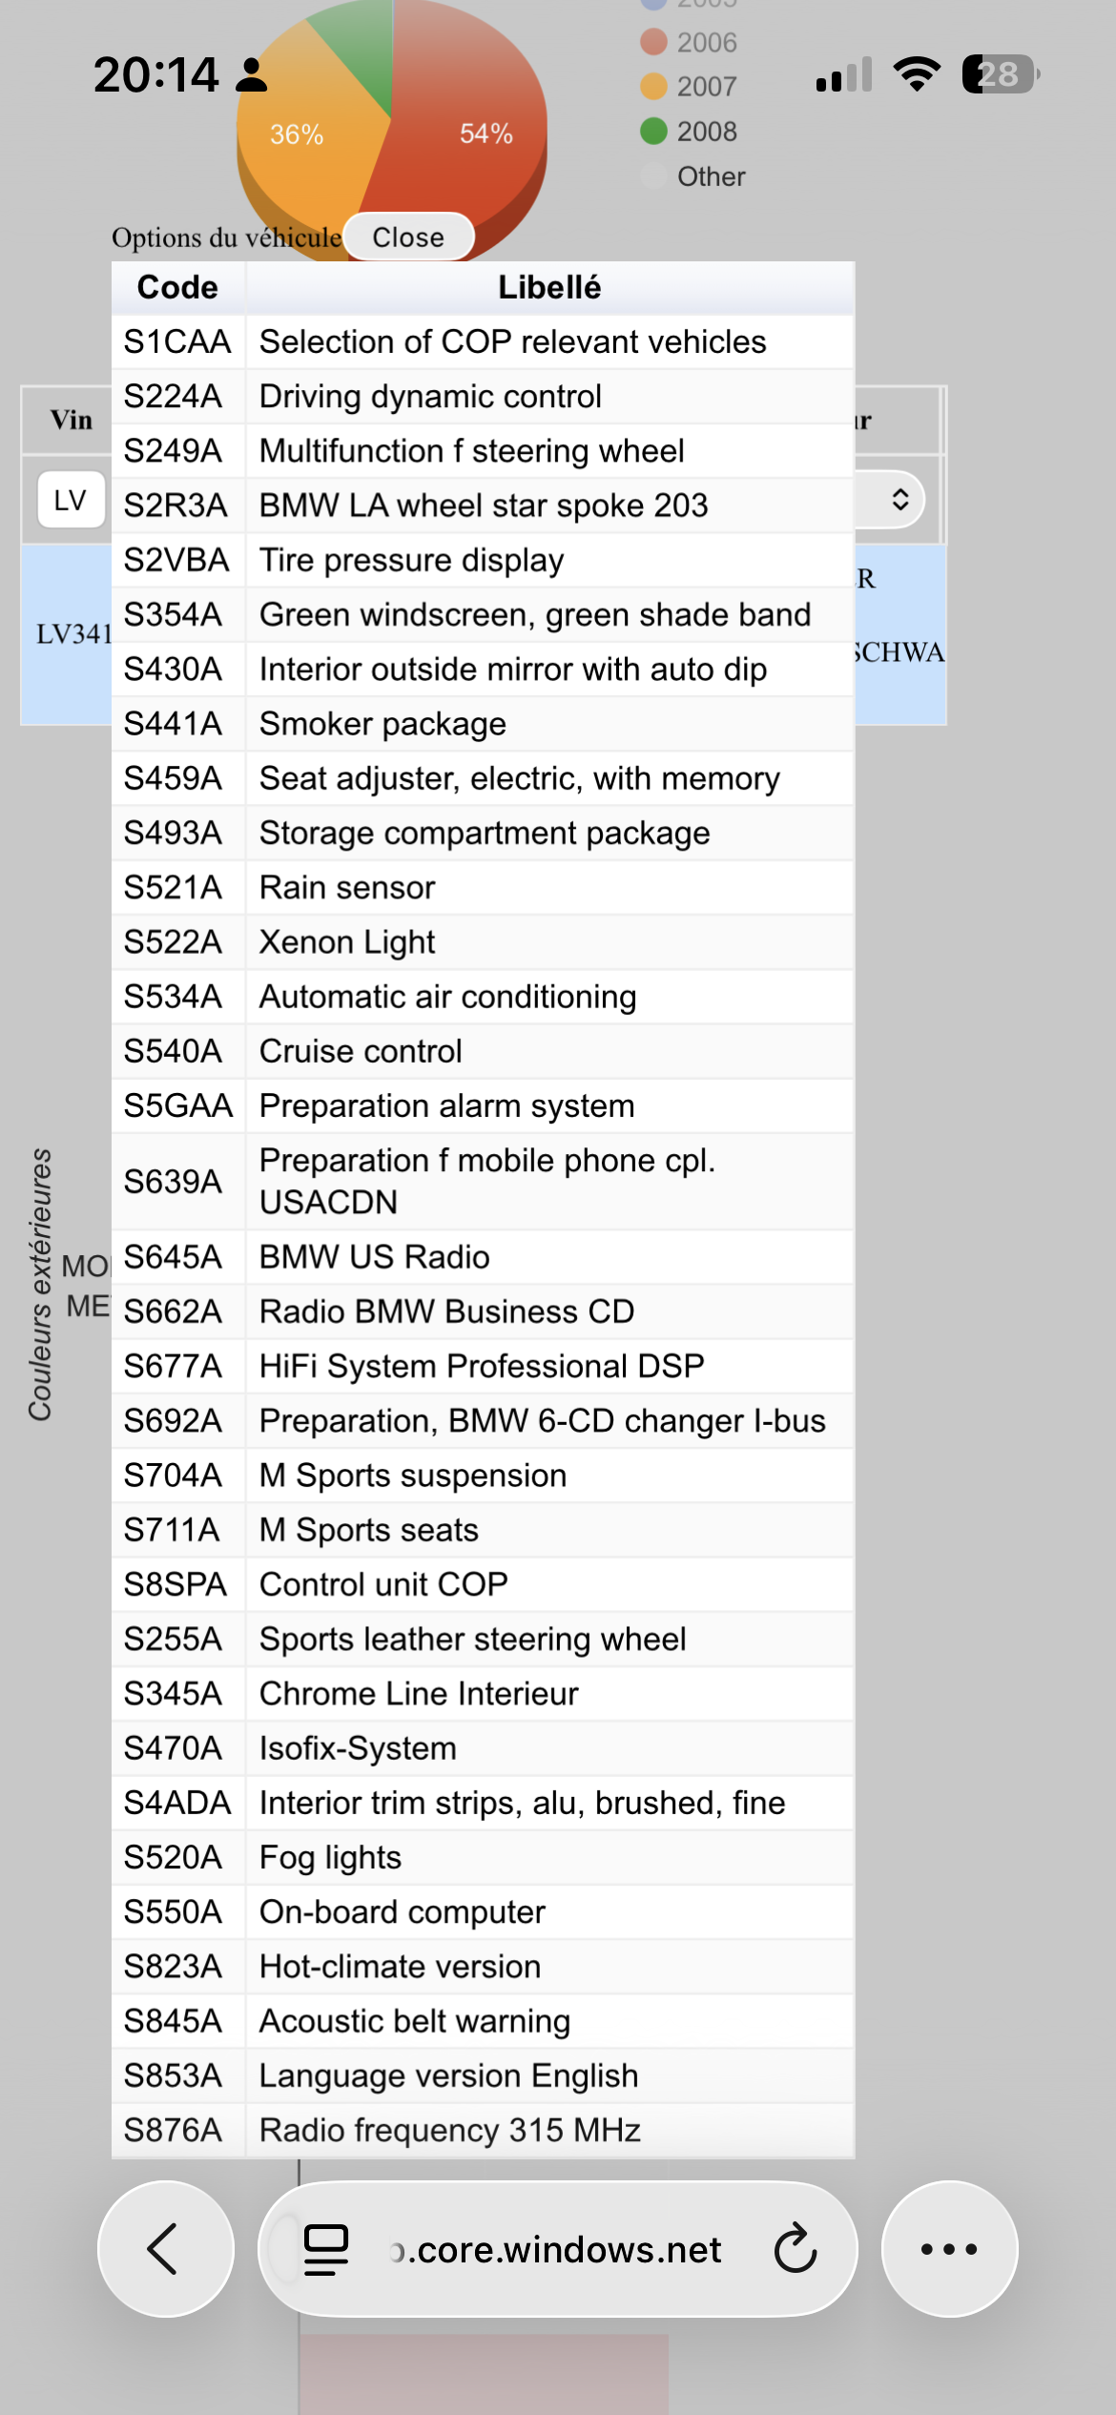
Task: Toggle the 2007 legend entry
Action: pyautogui.click(x=690, y=87)
